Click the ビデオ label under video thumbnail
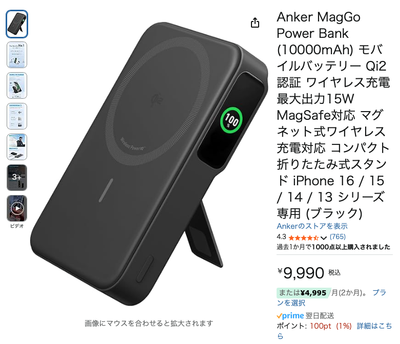The width and height of the screenshot is (400, 344). click(x=17, y=226)
